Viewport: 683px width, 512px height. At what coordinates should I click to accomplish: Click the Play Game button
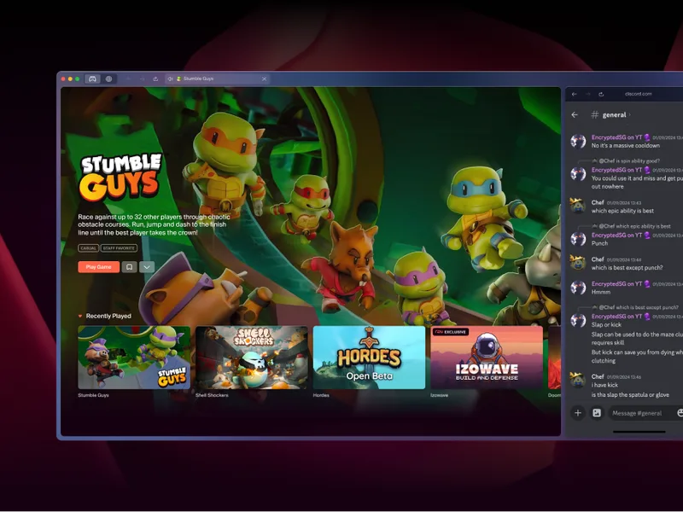point(98,267)
